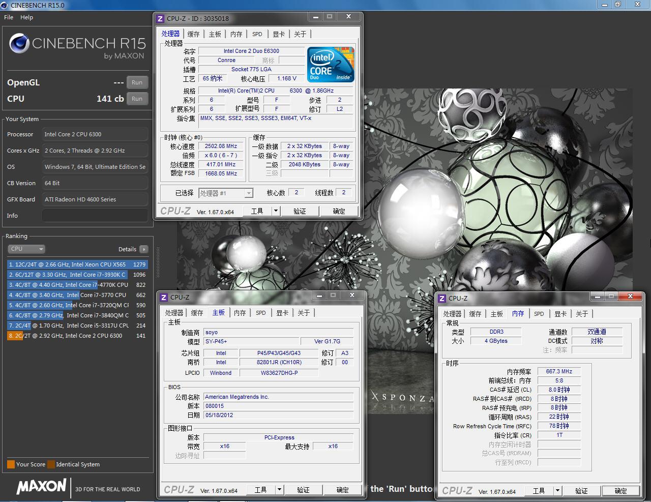The image size is (651, 502).
Task: Close the memory CPU-Z window
Action: point(631,296)
